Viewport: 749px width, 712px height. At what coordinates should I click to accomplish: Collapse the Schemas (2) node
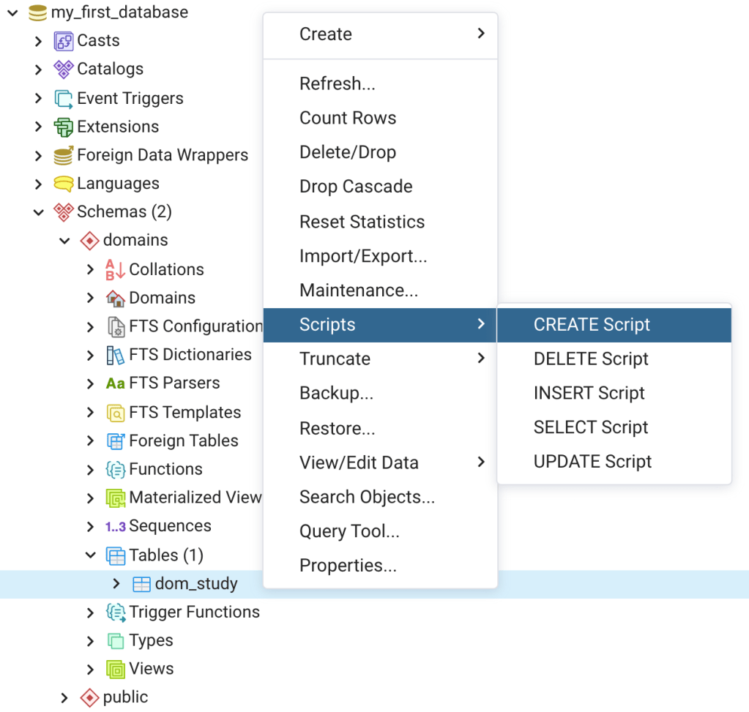39,212
